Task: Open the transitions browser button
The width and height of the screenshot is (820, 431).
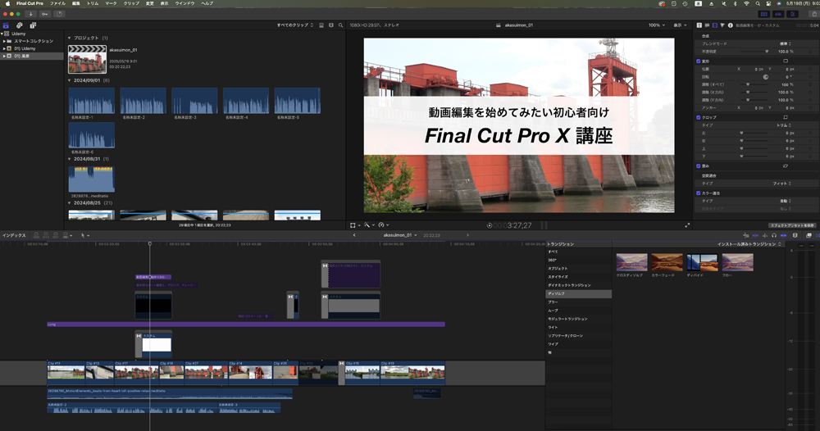Action: tap(818, 236)
